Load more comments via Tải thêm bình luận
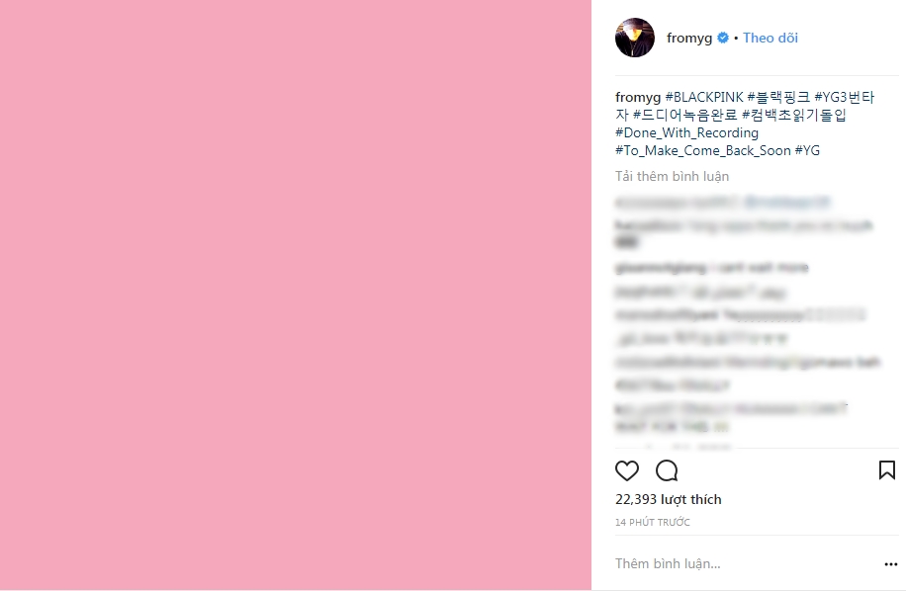Image resolution: width=906 pixels, height=591 pixels. tap(672, 177)
